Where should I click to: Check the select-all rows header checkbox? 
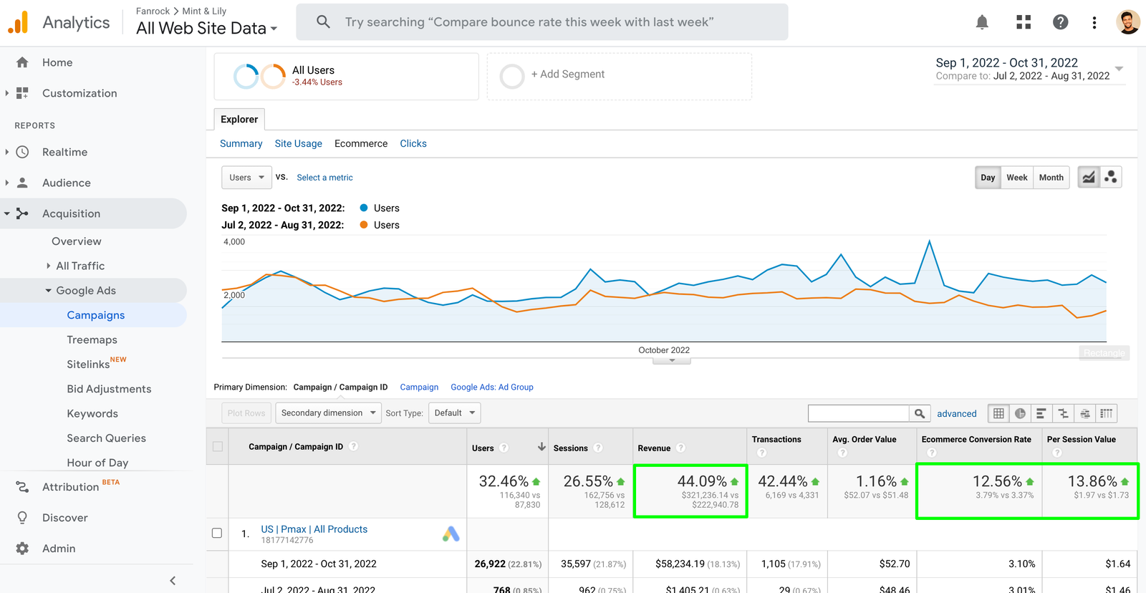click(x=218, y=447)
